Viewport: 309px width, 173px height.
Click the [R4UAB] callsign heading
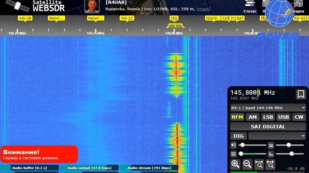coord(116,2)
